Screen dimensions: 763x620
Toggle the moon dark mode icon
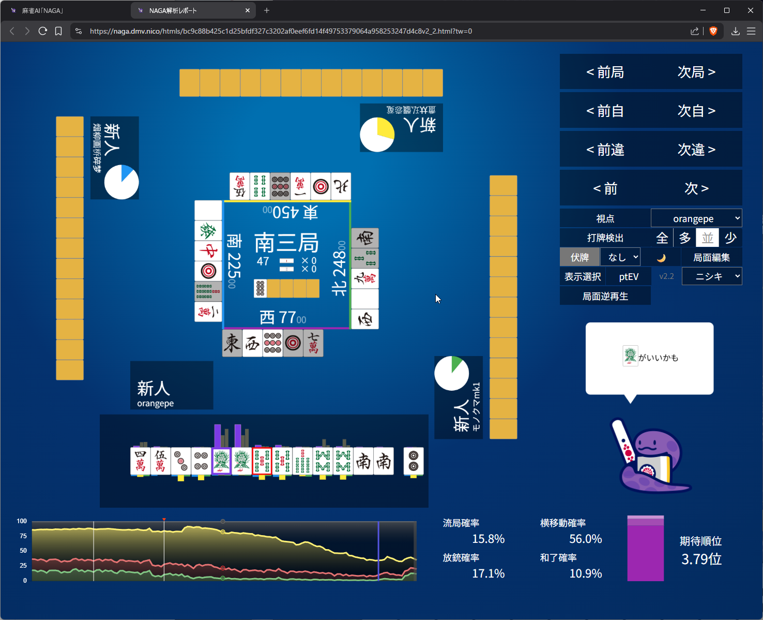pyautogui.click(x=661, y=258)
